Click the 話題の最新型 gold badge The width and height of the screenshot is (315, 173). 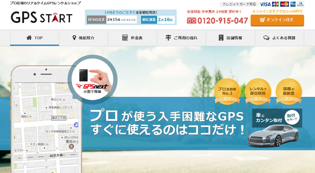pyautogui.click(x=289, y=92)
